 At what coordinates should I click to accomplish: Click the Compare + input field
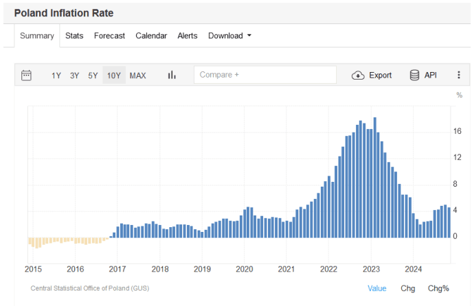pos(265,75)
